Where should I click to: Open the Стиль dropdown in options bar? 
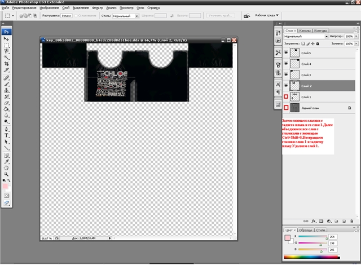point(137,16)
